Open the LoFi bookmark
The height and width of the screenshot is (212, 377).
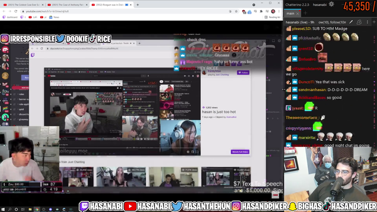(33, 17)
